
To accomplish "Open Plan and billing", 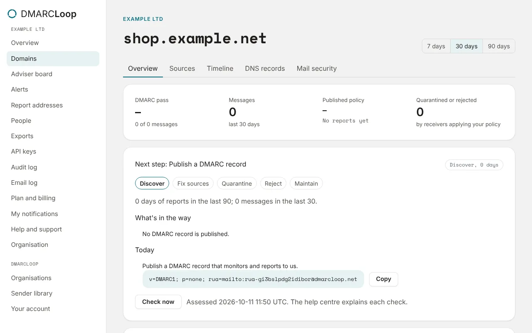I will (53, 198).
